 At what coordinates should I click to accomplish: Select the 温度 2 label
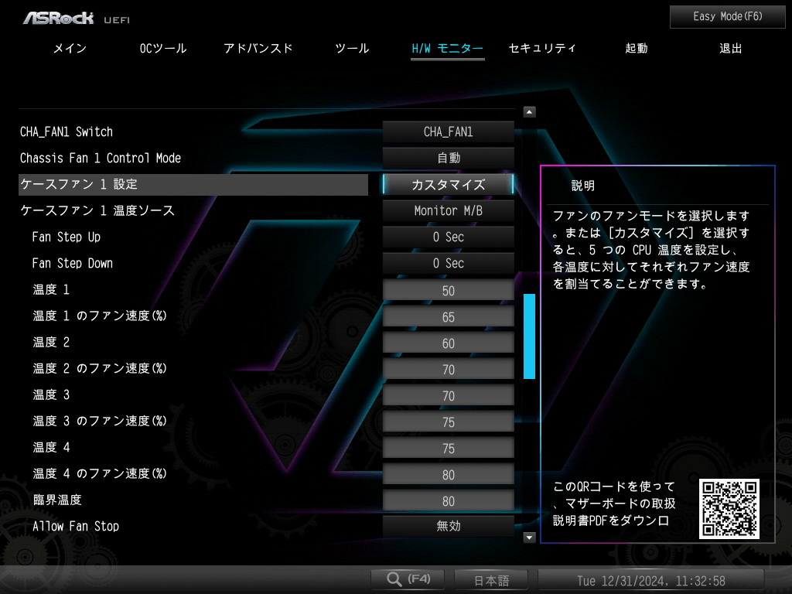[51, 342]
